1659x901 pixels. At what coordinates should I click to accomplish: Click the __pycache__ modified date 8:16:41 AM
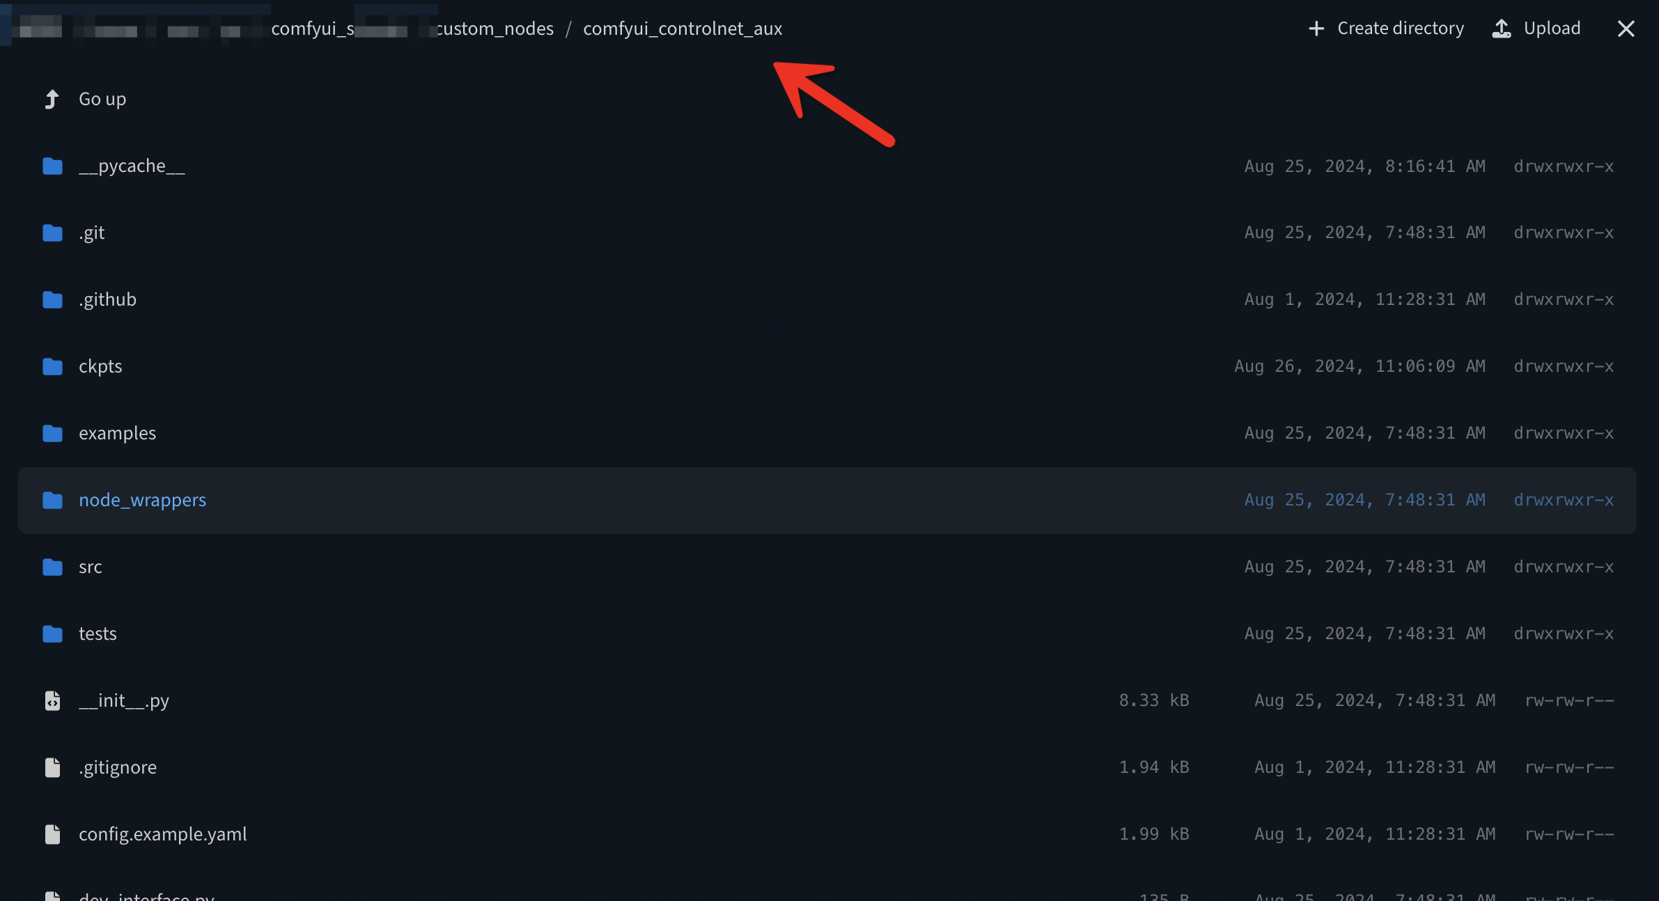click(x=1365, y=166)
